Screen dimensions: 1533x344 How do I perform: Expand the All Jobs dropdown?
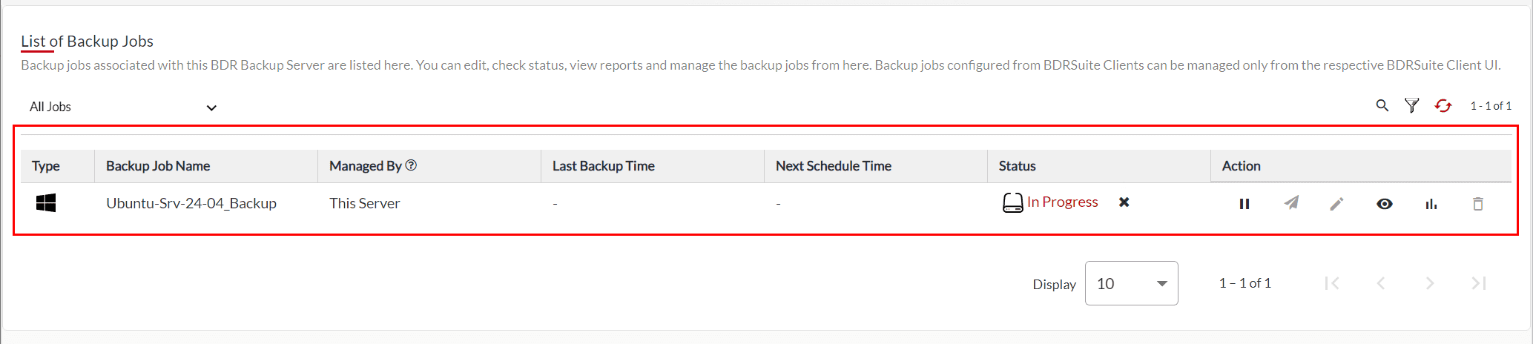click(x=122, y=107)
